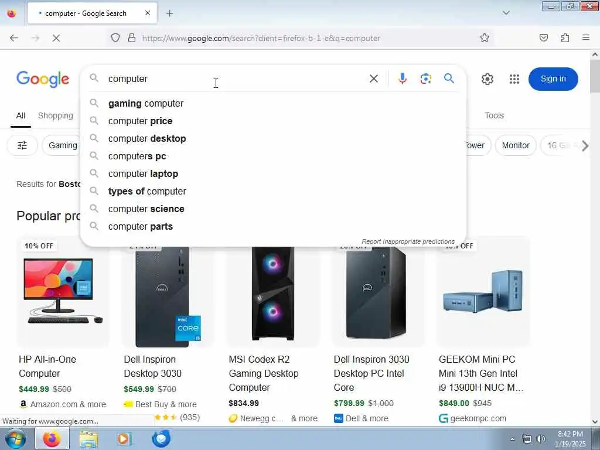Click the $834.99 price text
The height and width of the screenshot is (450, 600).
pos(244,403)
